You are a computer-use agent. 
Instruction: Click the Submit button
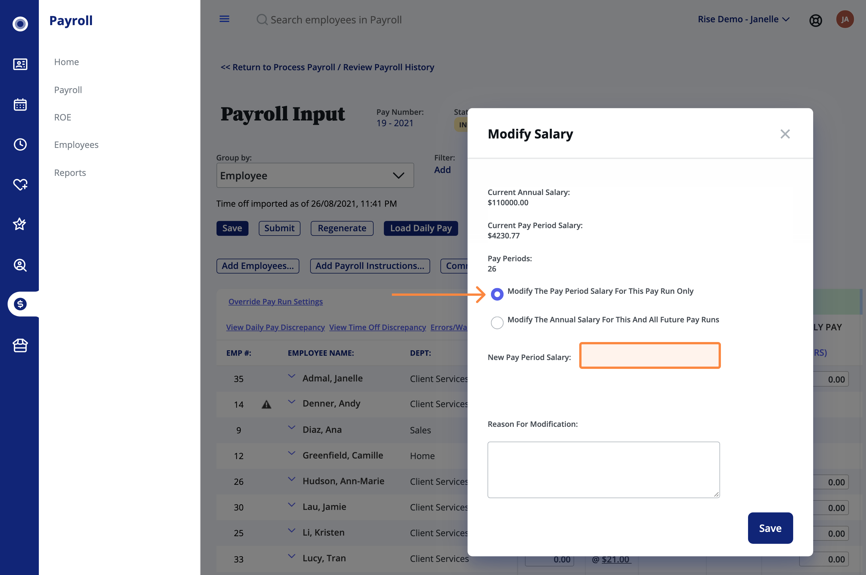point(279,228)
